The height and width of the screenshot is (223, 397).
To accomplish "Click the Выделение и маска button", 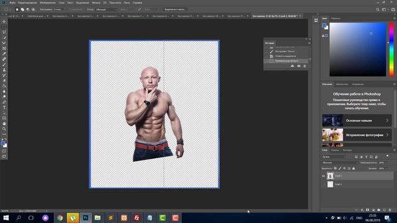I will point(175,9).
